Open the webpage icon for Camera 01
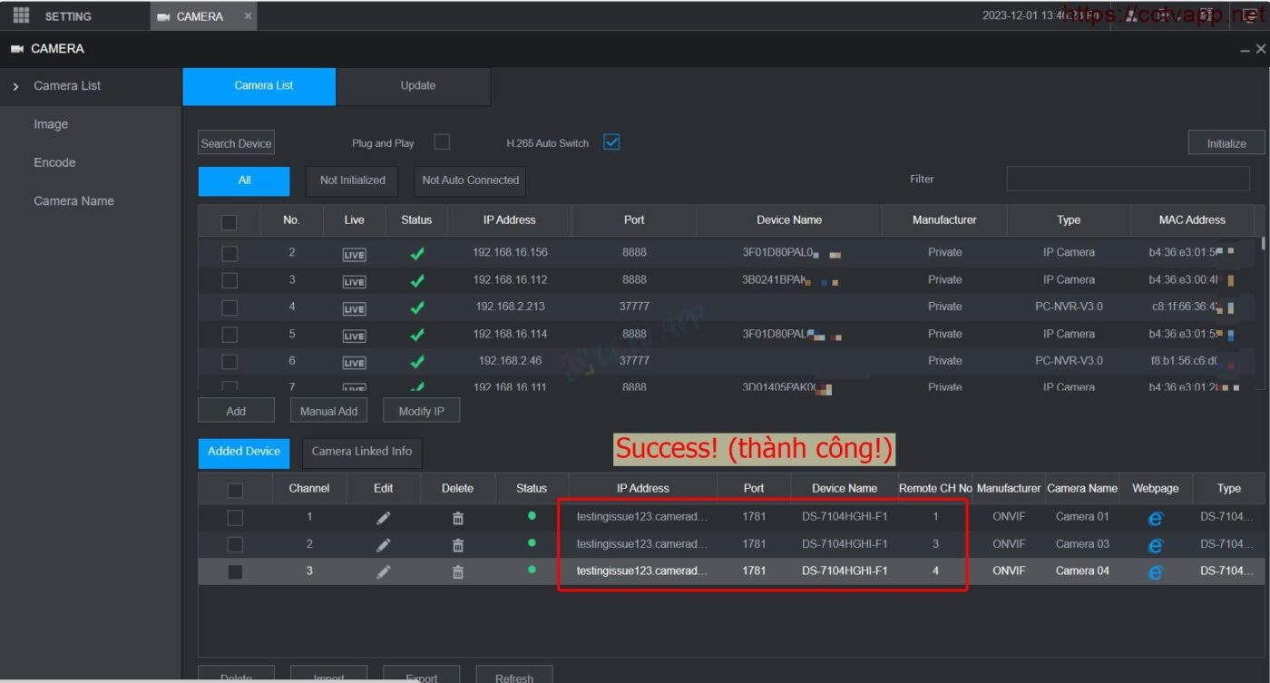The height and width of the screenshot is (683, 1270). pos(1155,518)
